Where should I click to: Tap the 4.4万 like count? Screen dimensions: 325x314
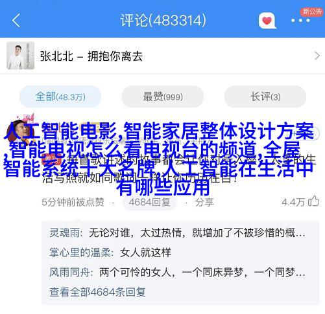coord(293,202)
